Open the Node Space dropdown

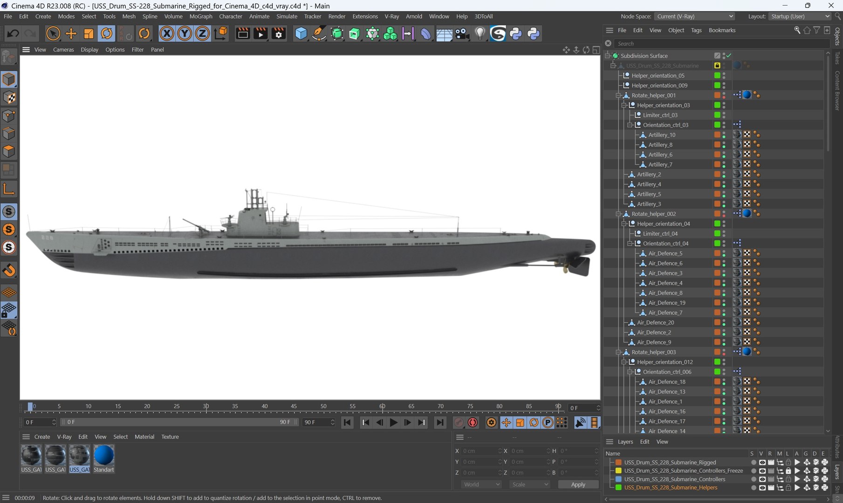695,16
